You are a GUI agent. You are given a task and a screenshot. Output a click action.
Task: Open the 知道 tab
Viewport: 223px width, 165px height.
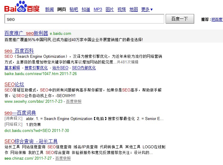[x=86, y=10]
